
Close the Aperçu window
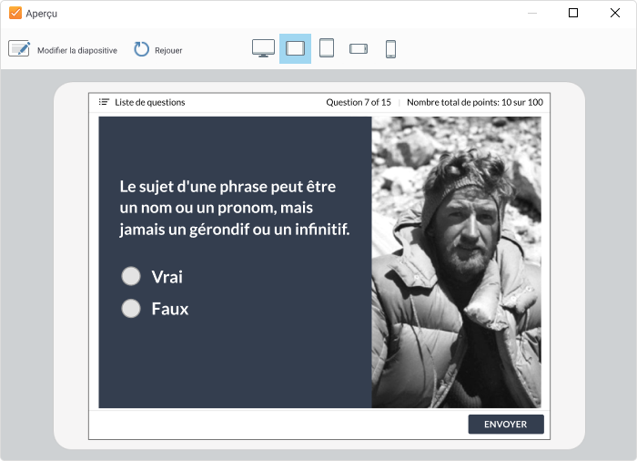click(614, 13)
